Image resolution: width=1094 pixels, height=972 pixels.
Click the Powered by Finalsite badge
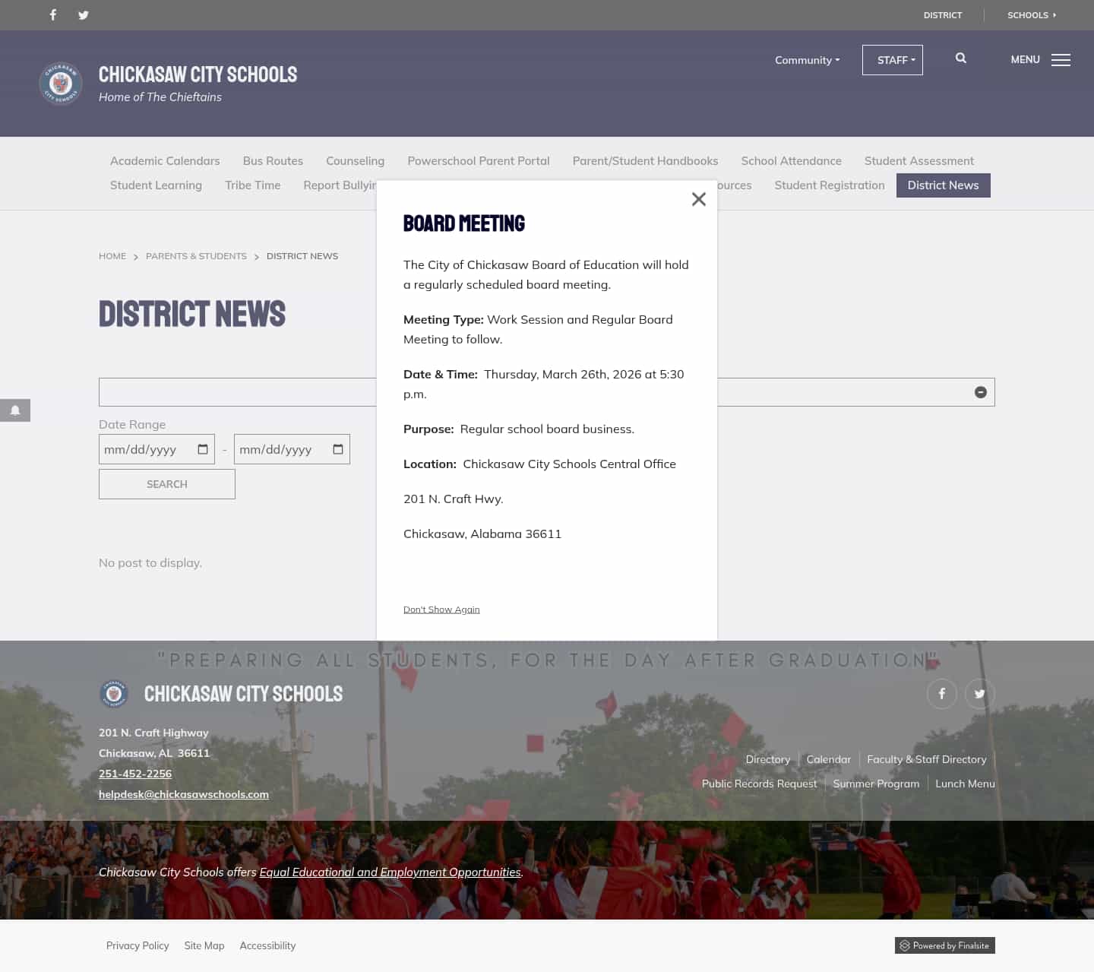coord(944,945)
